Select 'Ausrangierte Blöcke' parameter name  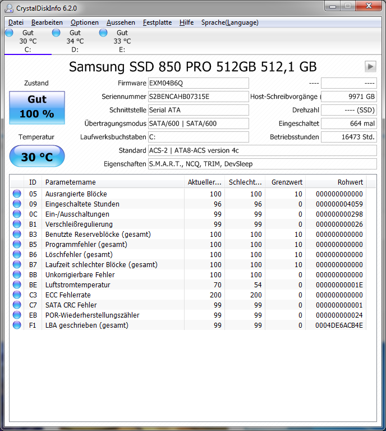76,194
